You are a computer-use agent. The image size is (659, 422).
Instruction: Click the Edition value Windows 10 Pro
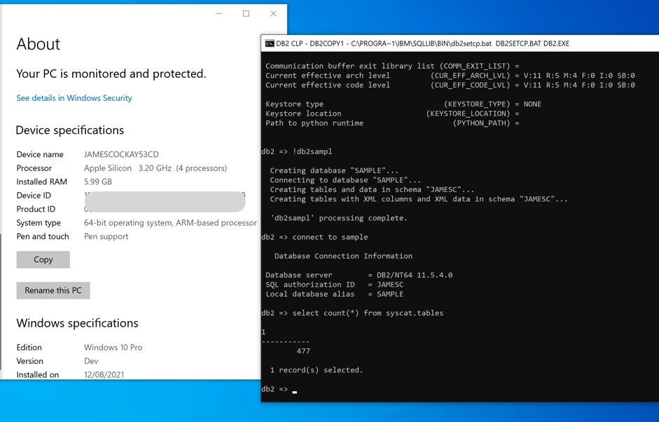coord(113,348)
